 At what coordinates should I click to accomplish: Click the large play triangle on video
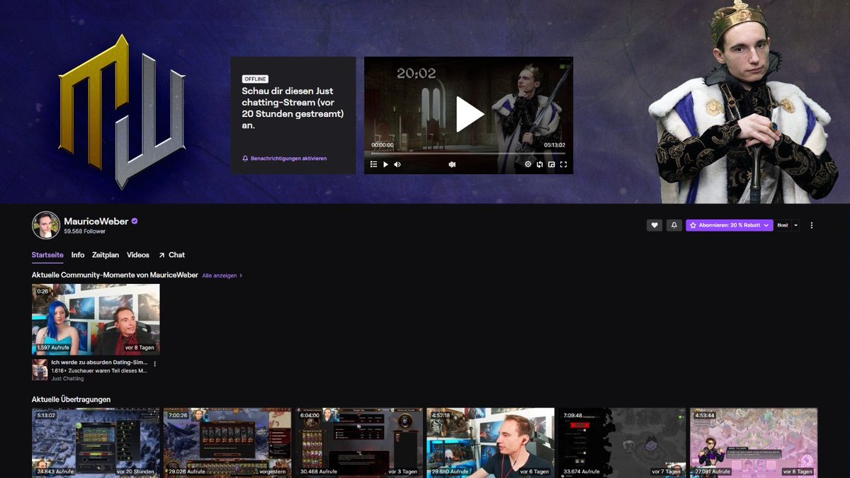470,114
